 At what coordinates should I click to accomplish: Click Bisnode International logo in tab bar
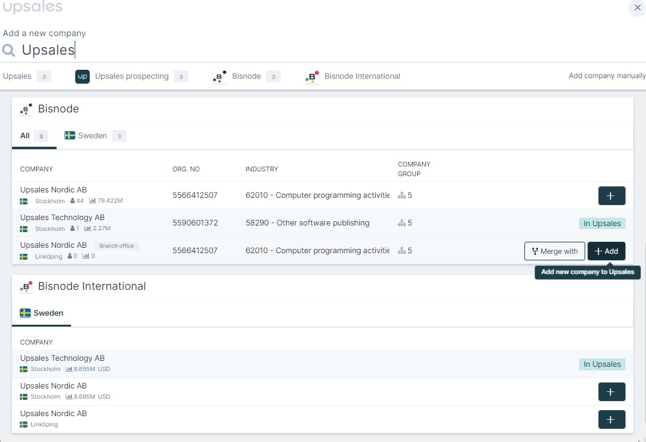point(312,76)
